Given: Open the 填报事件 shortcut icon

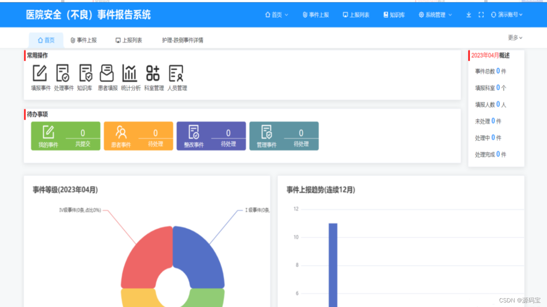Looking at the screenshot, I should tap(40, 73).
